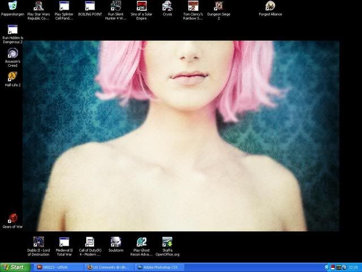Click the red system tray icon

tap(333, 267)
